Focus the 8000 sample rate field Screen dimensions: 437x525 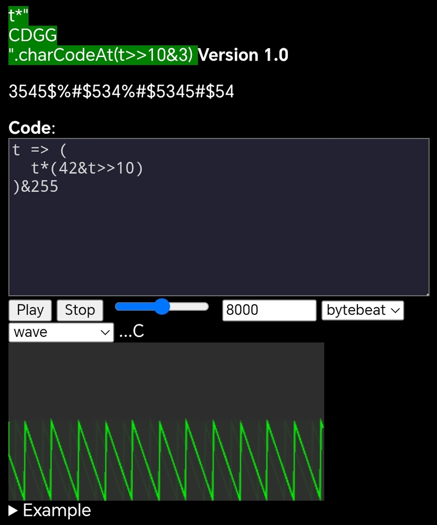269,310
